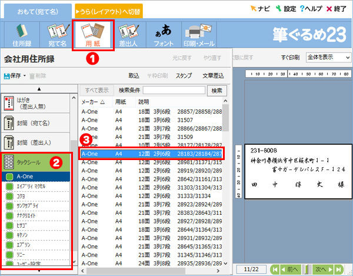
Task: Open 設定 settings at top right
Action: tap(286, 9)
